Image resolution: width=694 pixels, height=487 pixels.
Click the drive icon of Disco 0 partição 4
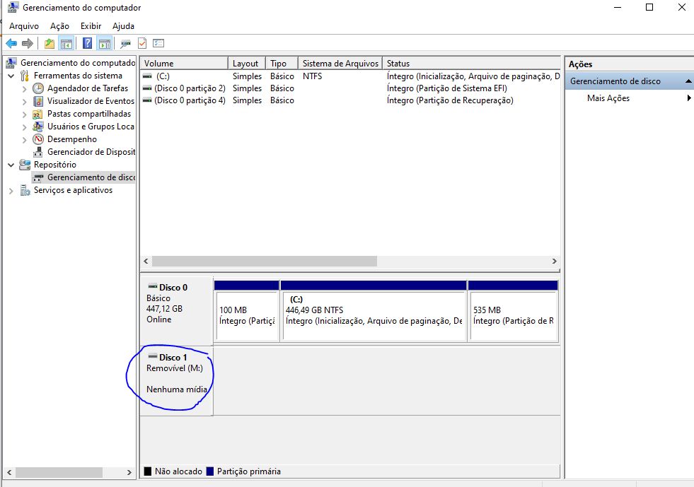point(147,100)
